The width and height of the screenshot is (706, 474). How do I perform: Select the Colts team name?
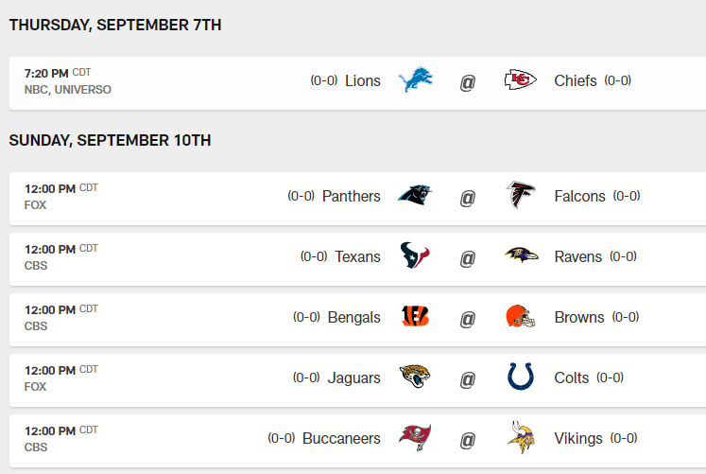tap(572, 377)
